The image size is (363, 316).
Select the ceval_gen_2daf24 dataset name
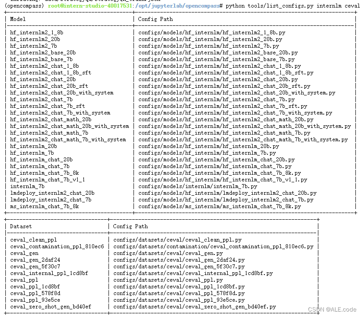(x=35, y=260)
